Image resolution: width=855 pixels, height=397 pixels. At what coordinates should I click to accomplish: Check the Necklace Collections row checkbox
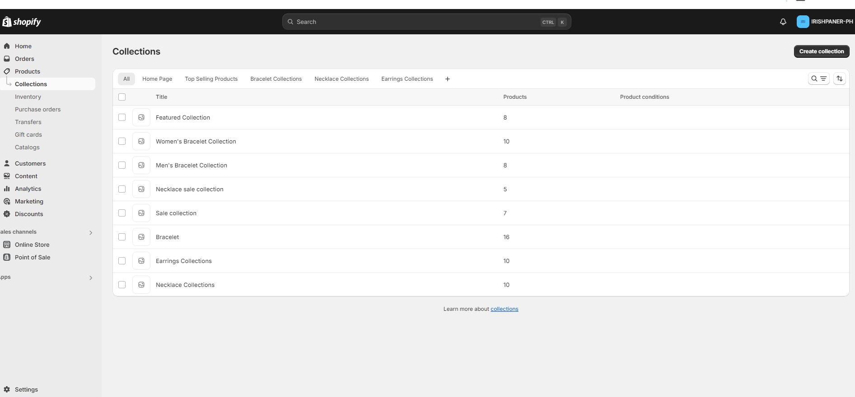pos(122,285)
